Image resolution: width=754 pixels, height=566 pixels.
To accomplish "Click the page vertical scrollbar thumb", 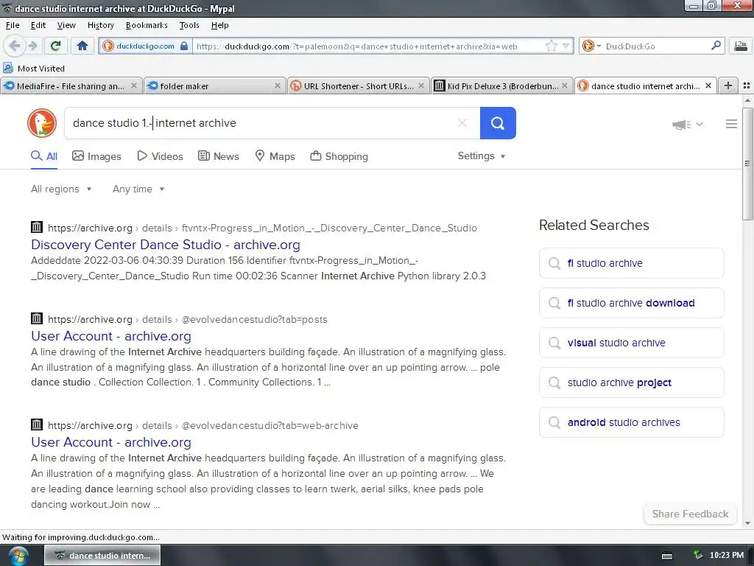I will [748, 164].
